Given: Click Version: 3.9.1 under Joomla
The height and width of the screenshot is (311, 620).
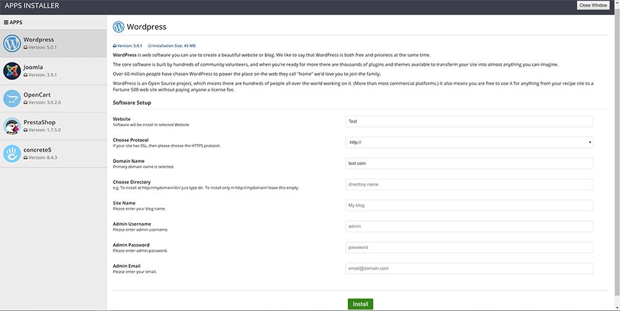Looking at the screenshot, I should (x=42, y=75).
